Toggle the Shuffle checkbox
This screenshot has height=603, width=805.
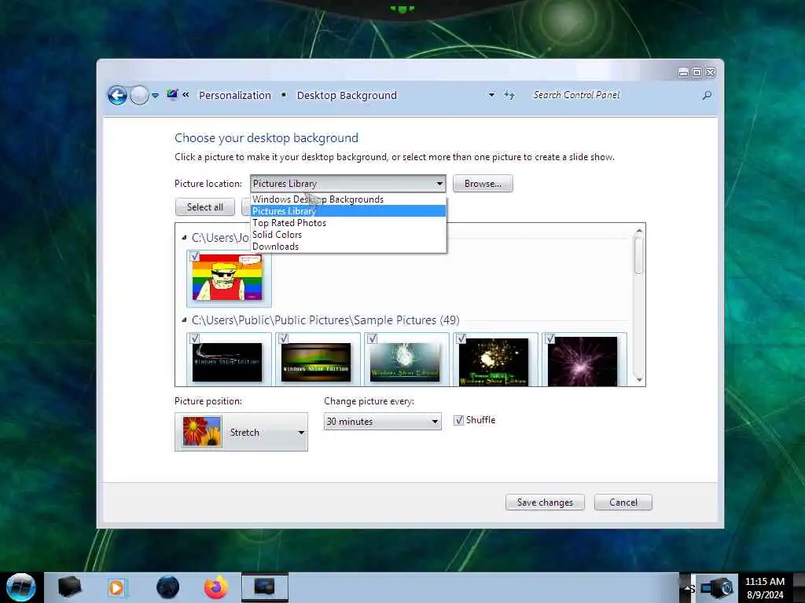(x=459, y=421)
